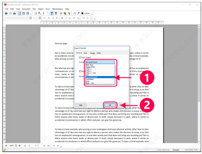Click OK in Export Format dialog
202x154 pixels.
coord(110,105)
